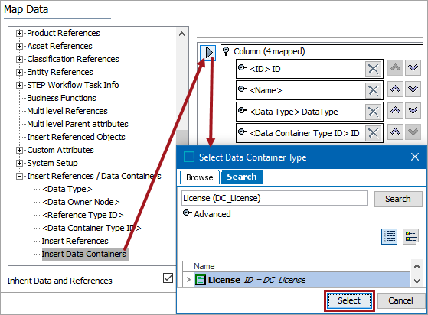428x315 pixels.
Task: Expand System Setup tree node
Action: (x=19, y=163)
